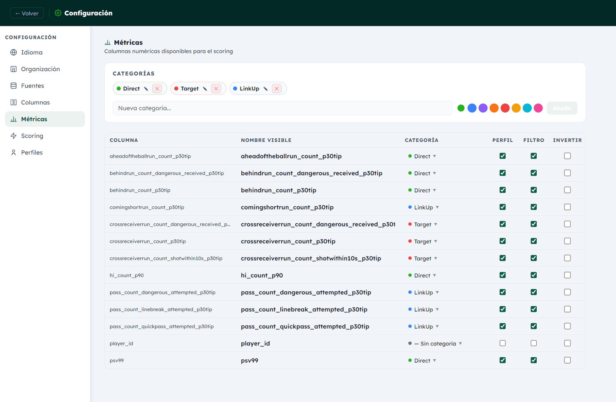Click the chart icon beside Métricas heading
The height and width of the screenshot is (402, 616).
[x=108, y=43]
